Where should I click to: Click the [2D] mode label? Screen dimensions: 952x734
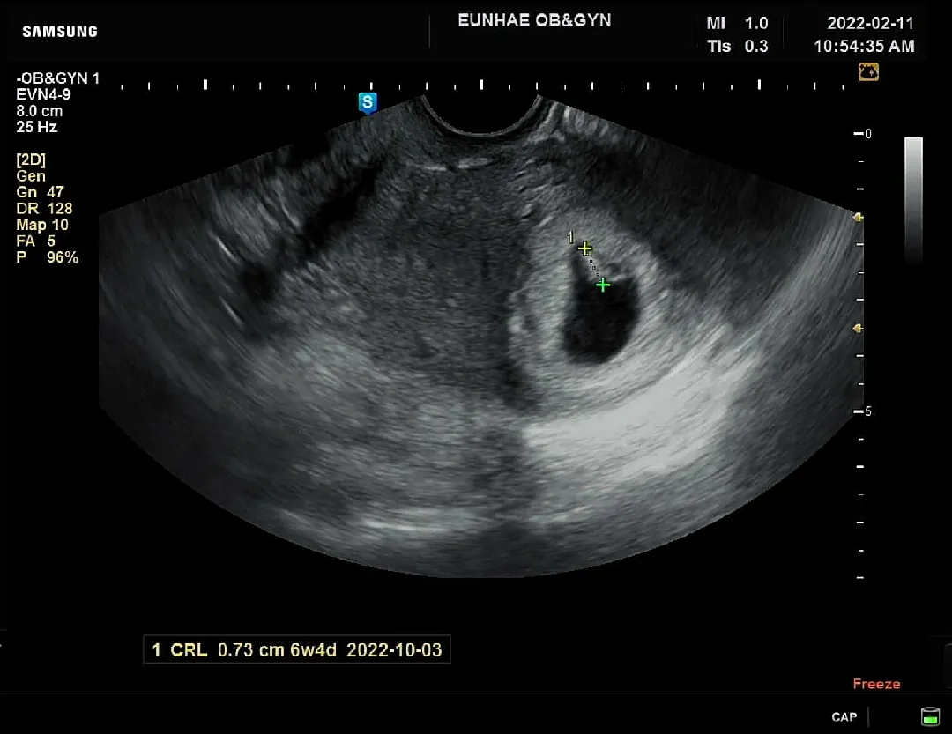[x=31, y=159]
